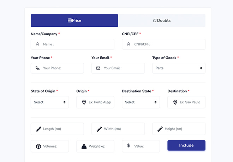Click the person icon in Name field
Image resolution: width=233 pixels, height=162 pixels.
(37, 44)
